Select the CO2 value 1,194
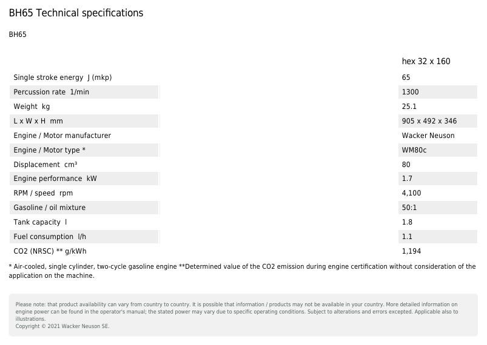The width and height of the screenshot is (487, 345). 411,251
